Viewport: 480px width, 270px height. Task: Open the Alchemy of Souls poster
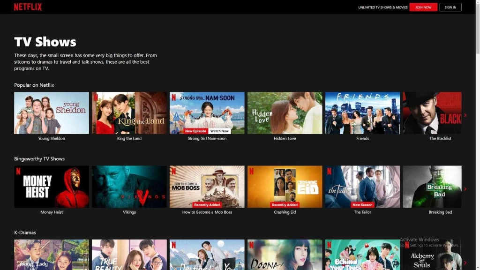tap(432, 255)
